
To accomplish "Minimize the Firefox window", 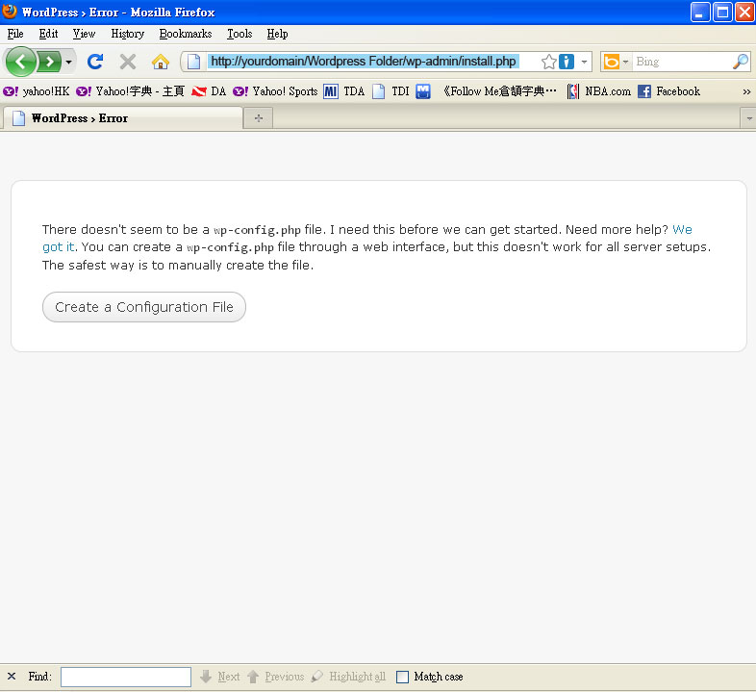I will 700,13.
